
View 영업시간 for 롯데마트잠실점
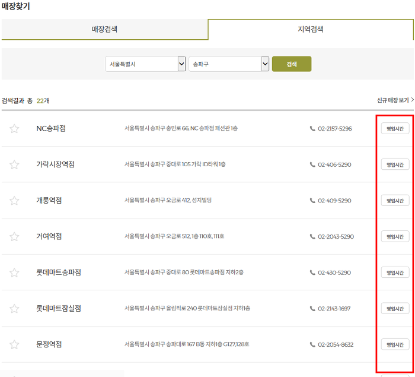click(395, 309)
